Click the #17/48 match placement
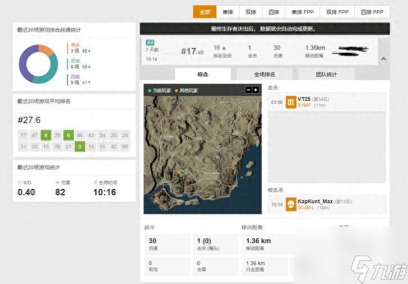Screen dimensions: 408x284 point(193,51)
